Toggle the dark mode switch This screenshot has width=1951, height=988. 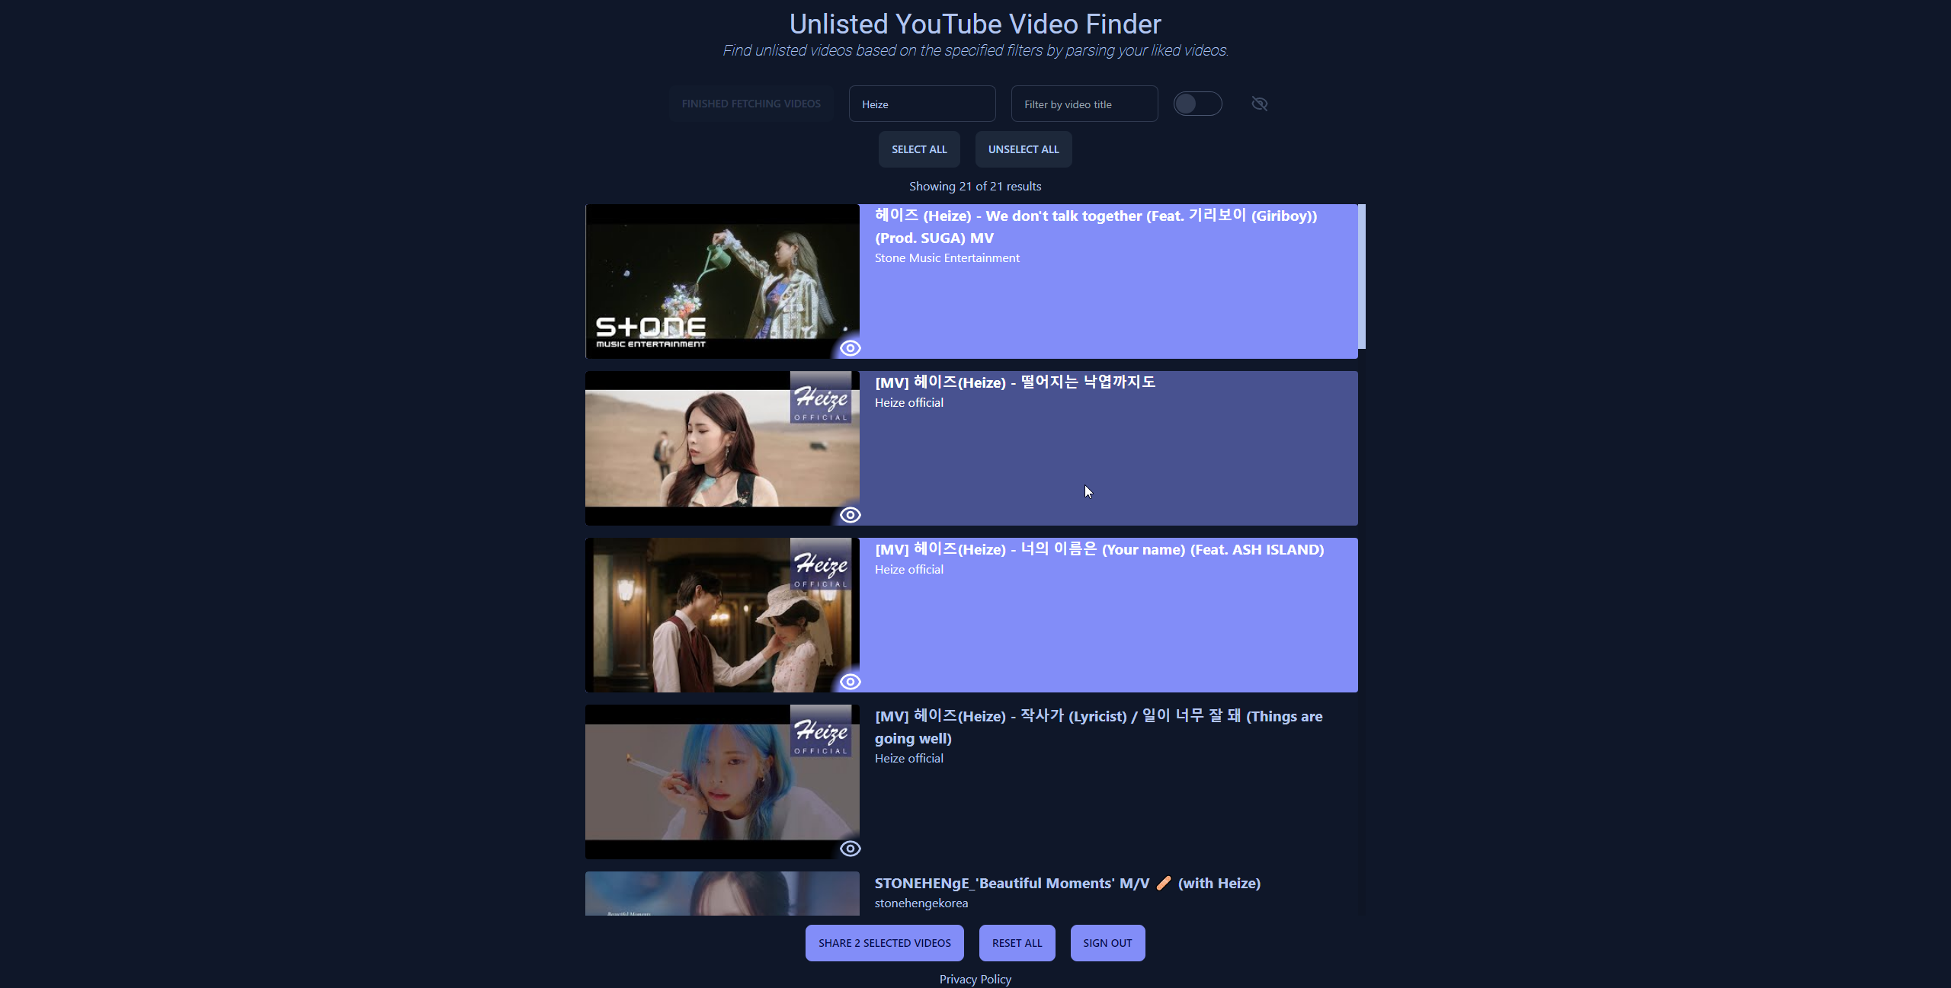(x=1197, y=104)
